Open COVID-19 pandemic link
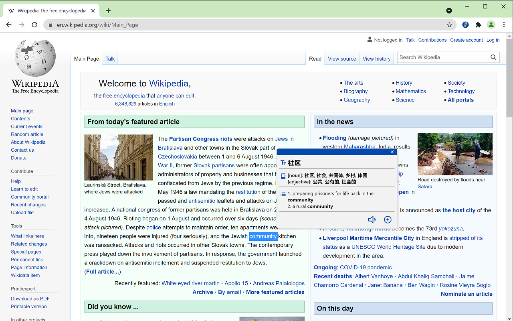 coord(366,267)
